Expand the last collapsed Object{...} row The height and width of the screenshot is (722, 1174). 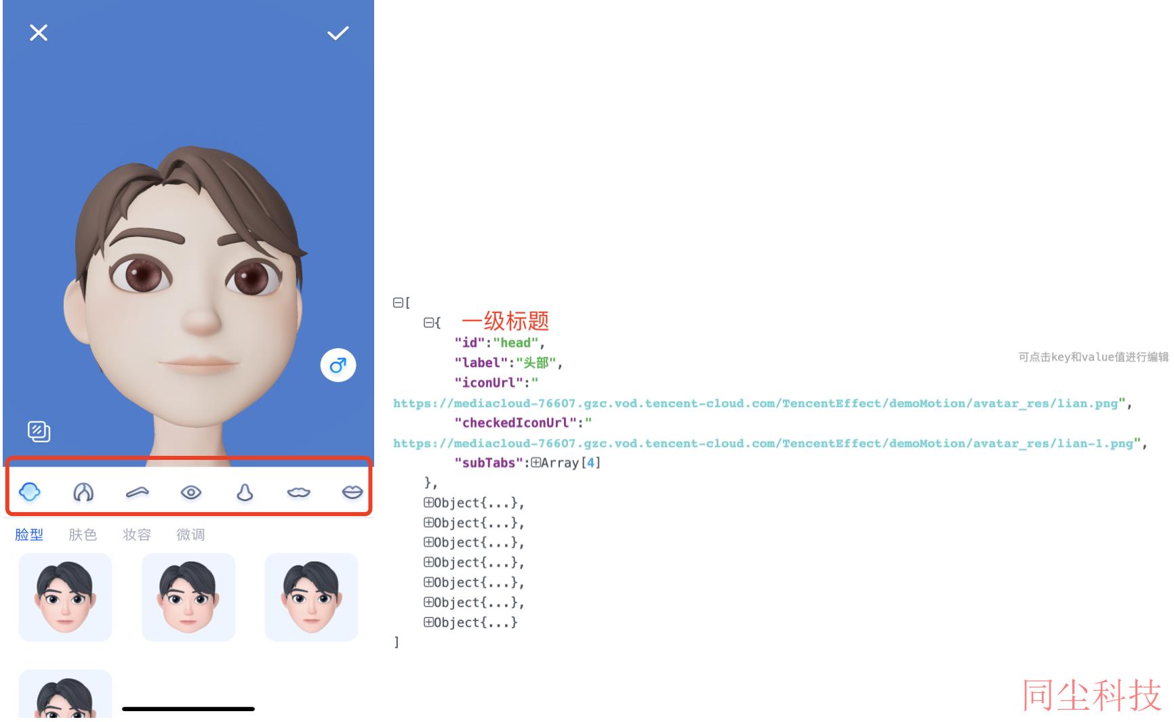click(x=428, y=622)
